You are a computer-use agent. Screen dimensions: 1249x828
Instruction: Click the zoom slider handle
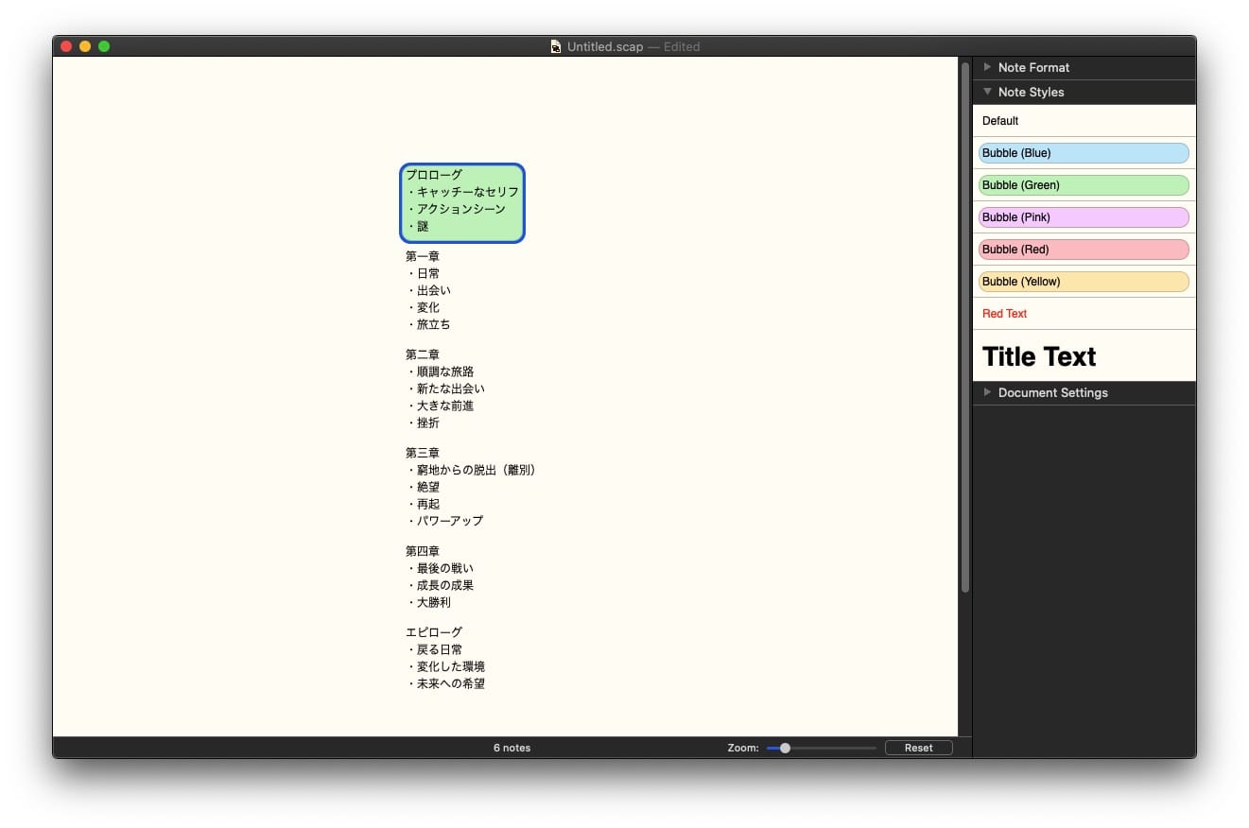pos(785,748)
